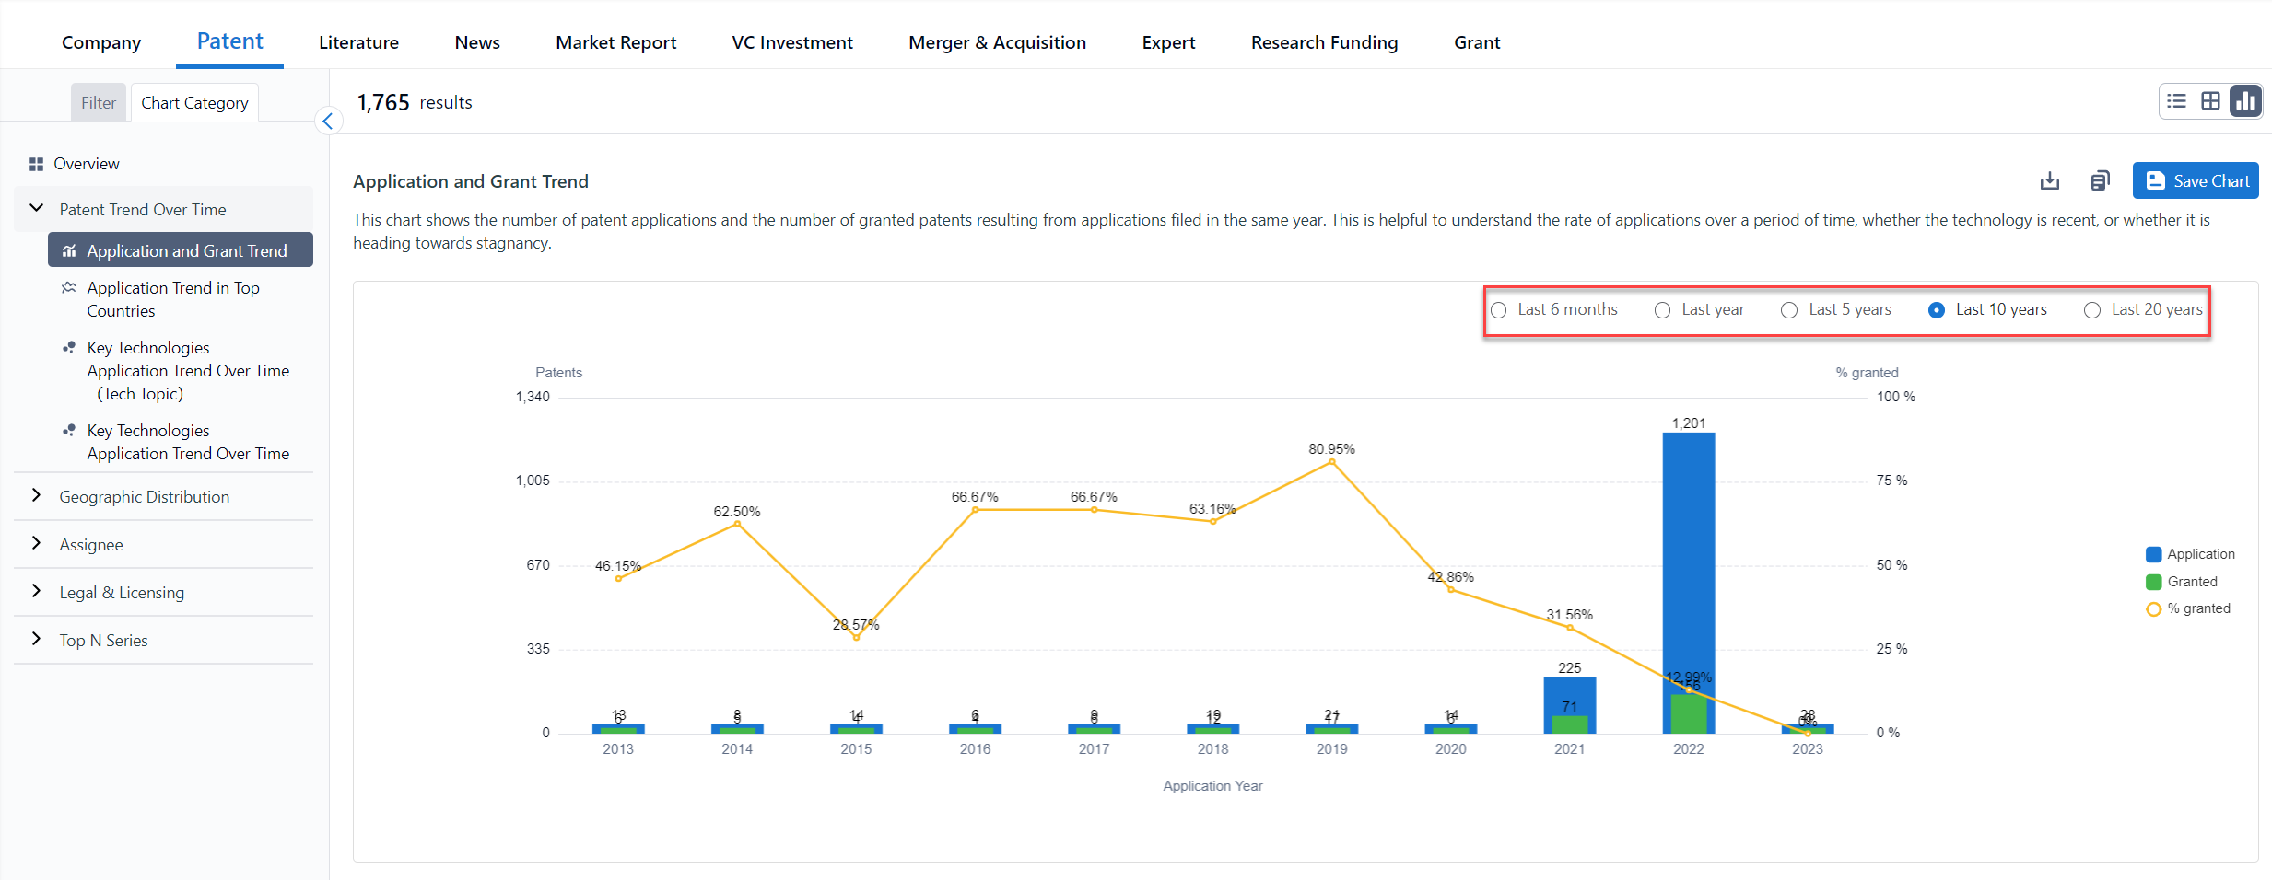Collapse the Patent Trend Over Time section
Screen dimensions: 2272x880
click(37, 209)
